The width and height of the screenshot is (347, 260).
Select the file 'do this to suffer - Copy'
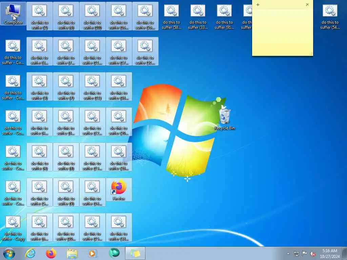coord(13,227)
